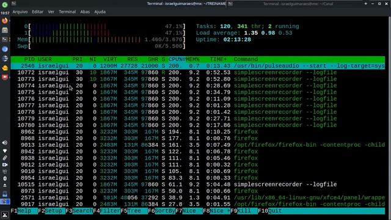391x220 pixels.
Task: Open the Ajuda menu
Action: (100, 12)
